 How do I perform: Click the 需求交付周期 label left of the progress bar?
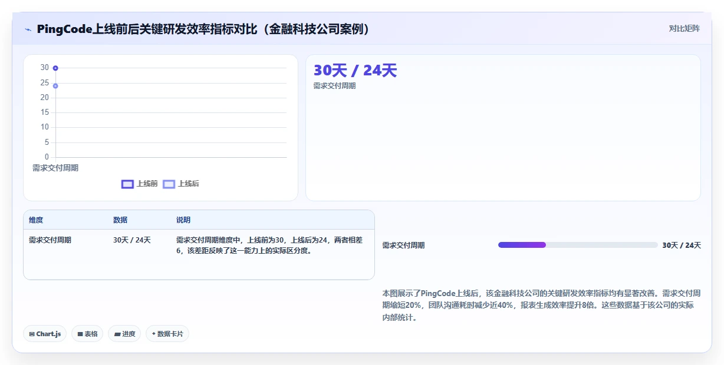403,245
